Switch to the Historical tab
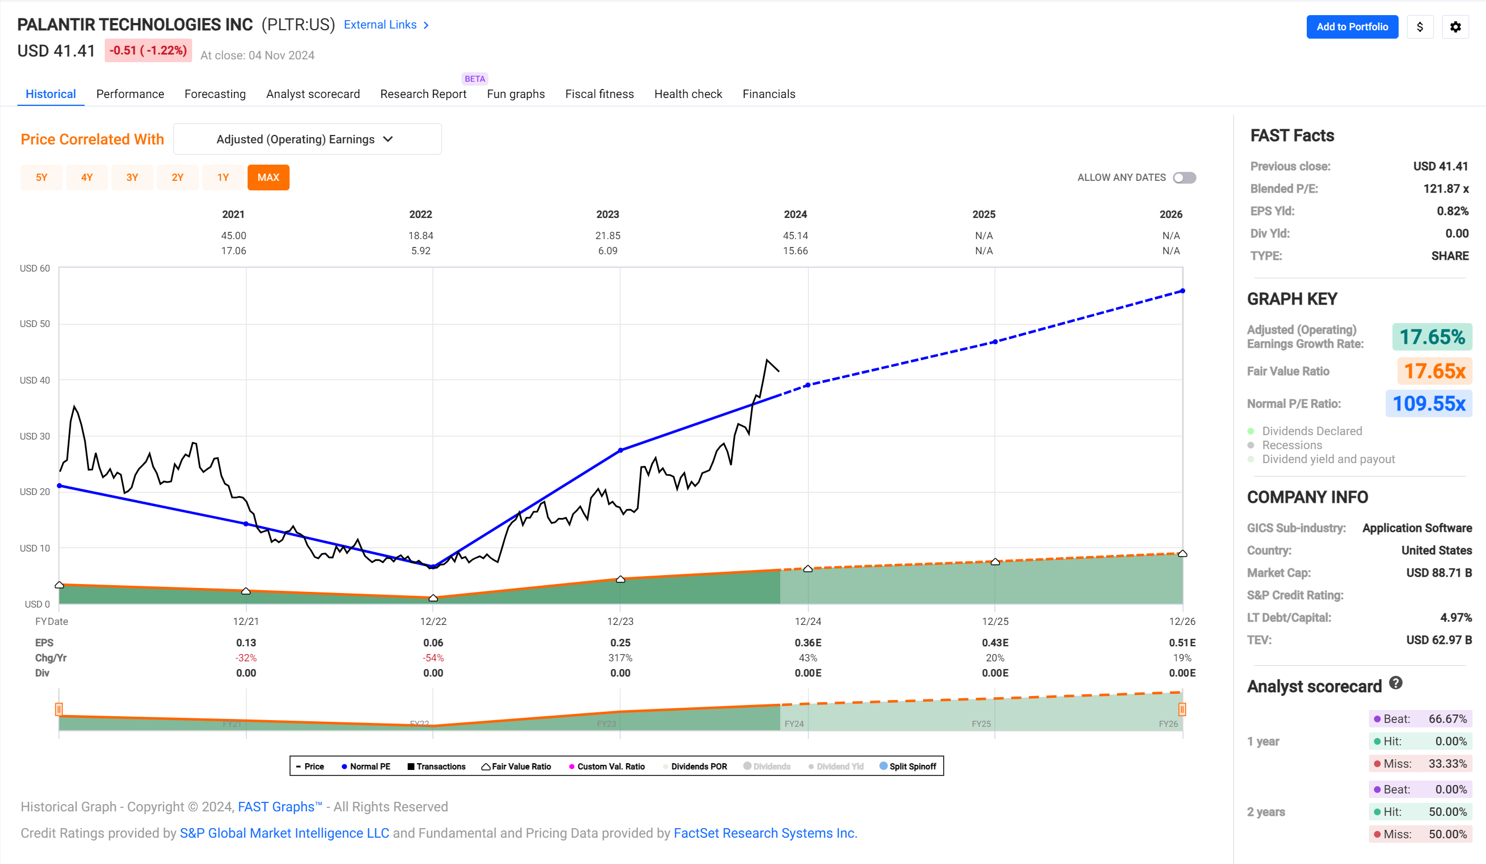Image resolution: width=1486 pixels, height=864 pixels. click(x=51, y=94)
